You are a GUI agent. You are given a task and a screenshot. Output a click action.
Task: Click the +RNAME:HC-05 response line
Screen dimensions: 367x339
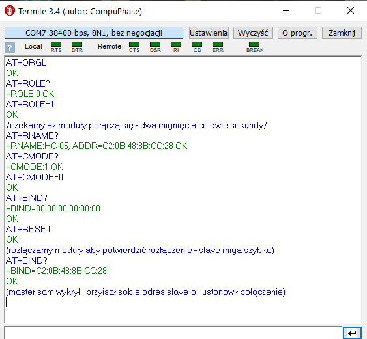coord(96,146)
